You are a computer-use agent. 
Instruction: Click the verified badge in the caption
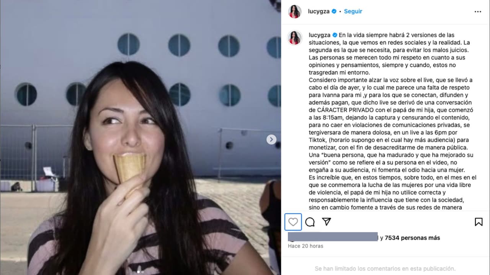pos(335,35)
